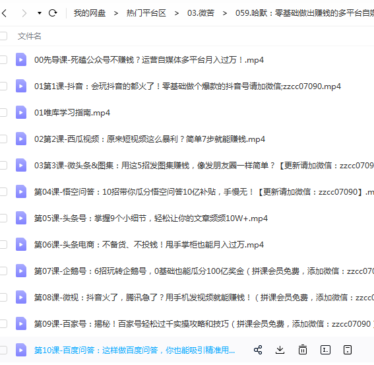Go back using the left arrow
Screen dimensions: 374x365
[x=4, y=13]
